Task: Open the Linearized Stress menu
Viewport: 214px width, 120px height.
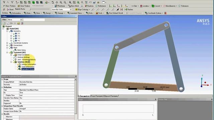Action: pyautogui.click(x=75, y=13)
